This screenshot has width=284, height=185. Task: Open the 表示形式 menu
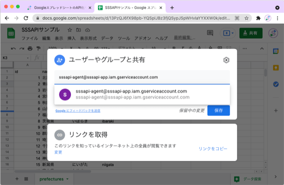click(88, 38)
